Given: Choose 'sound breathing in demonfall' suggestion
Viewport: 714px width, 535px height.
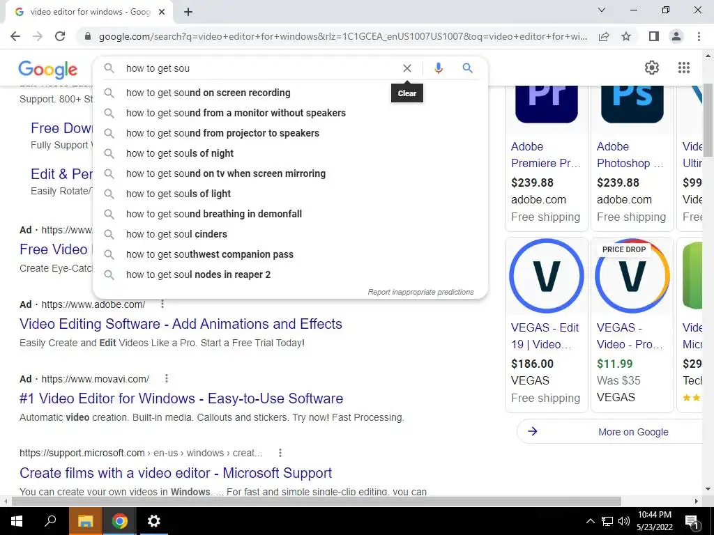Looking at the screenshot, I should click(290, 214).
